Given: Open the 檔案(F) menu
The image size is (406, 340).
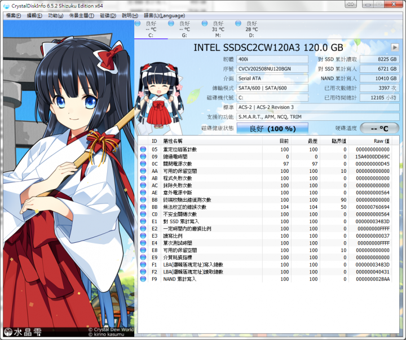Looking at the screenshot, I should point(13,16).
